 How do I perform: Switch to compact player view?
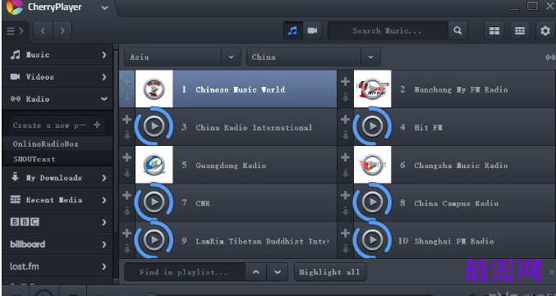coord(520,31)
